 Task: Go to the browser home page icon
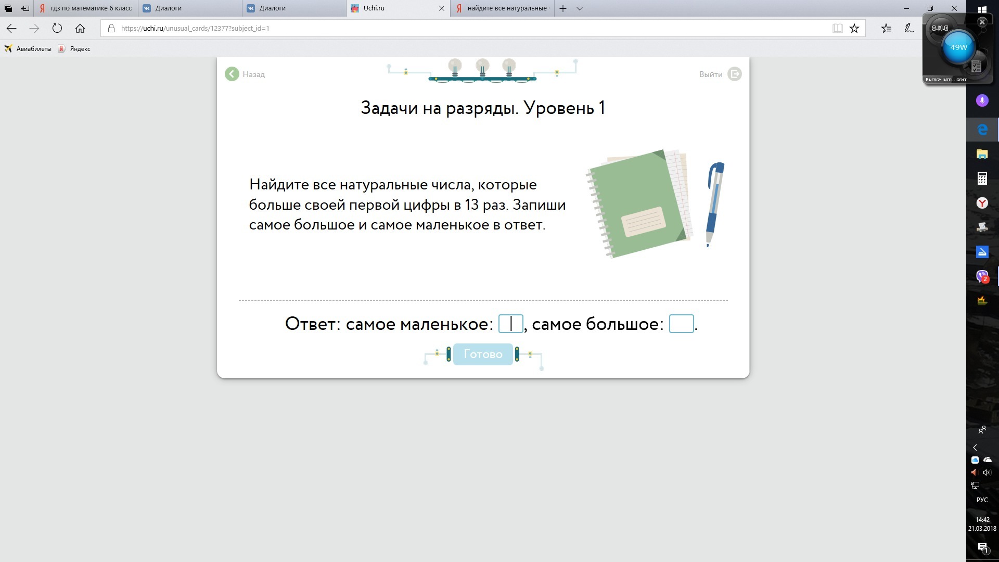(x=80, y=29)
